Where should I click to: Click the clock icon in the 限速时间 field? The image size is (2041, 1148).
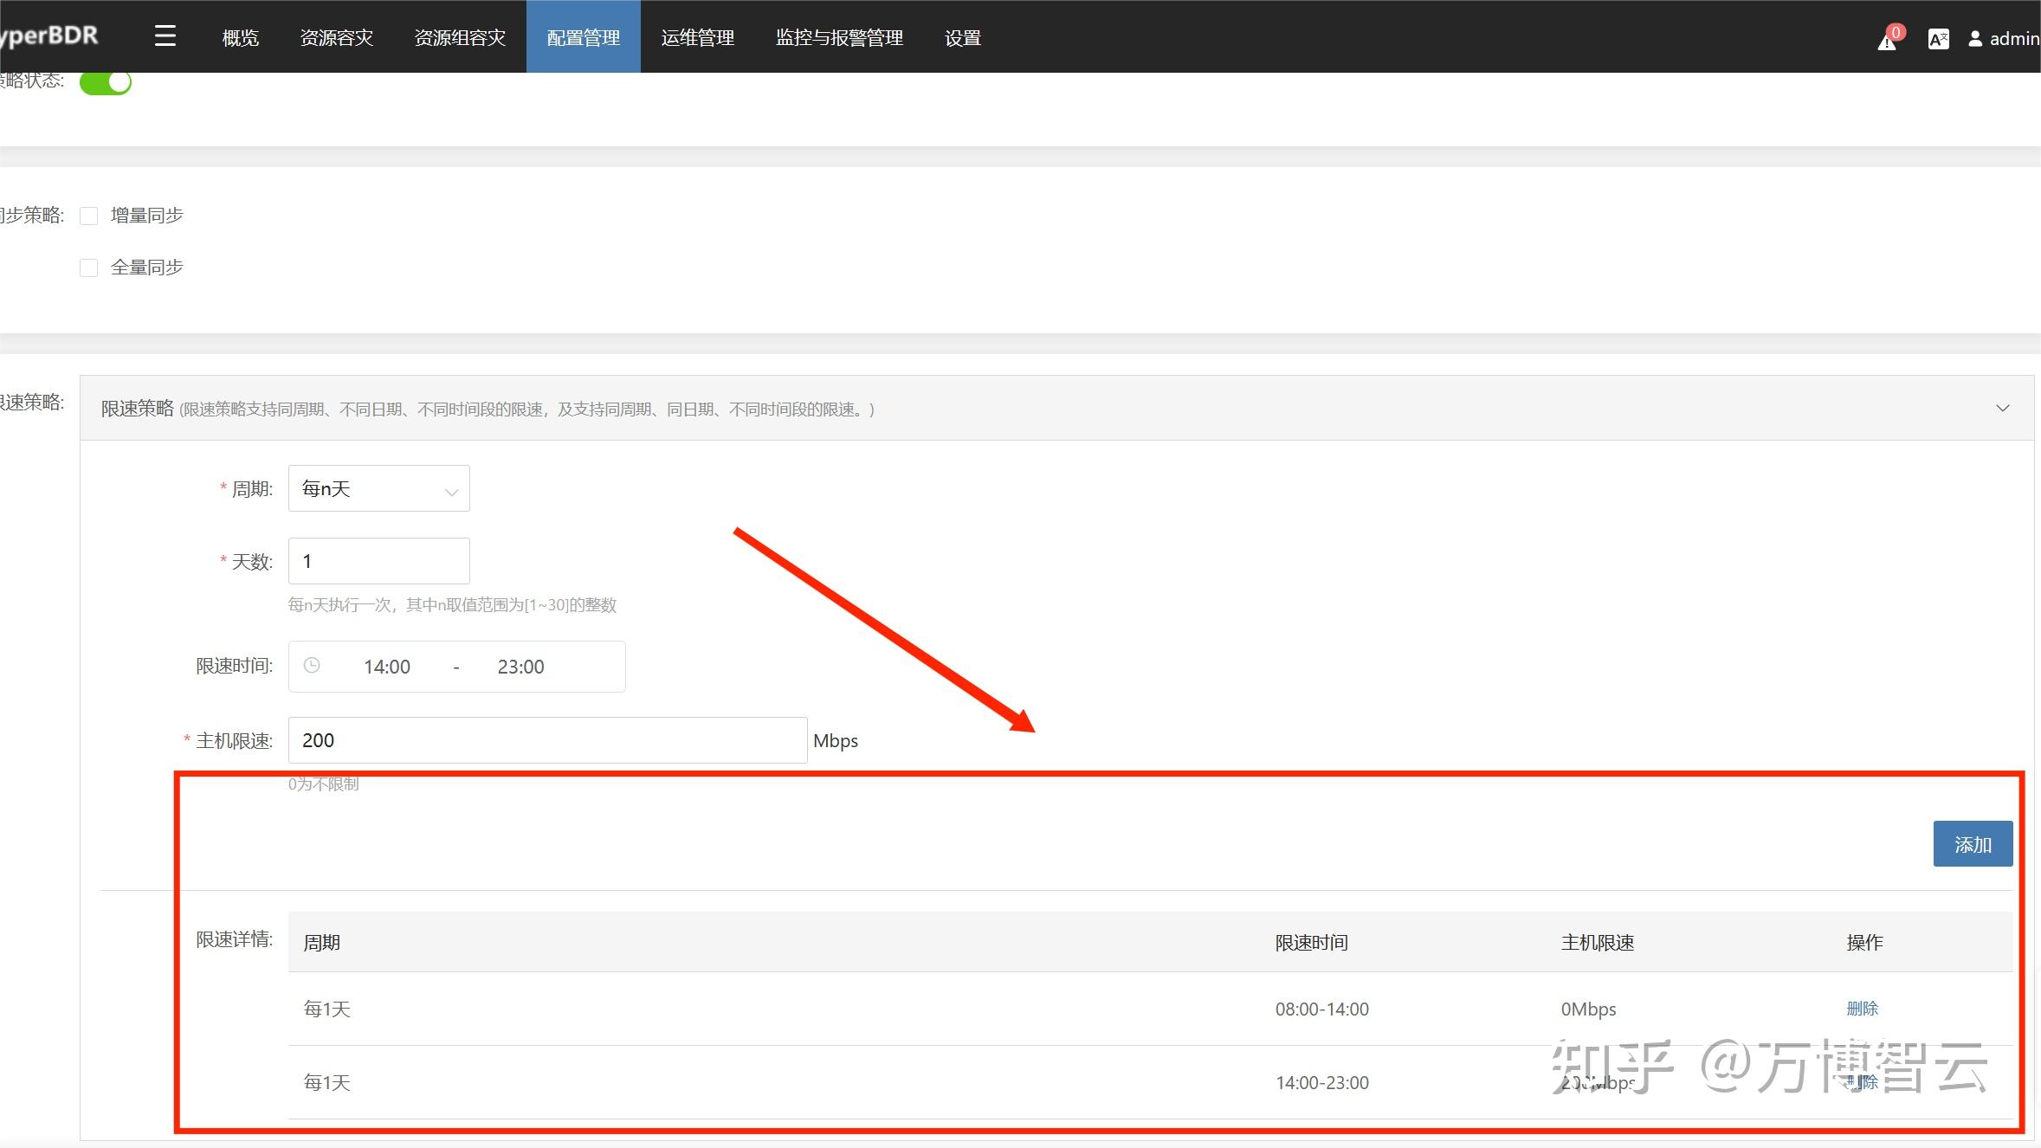(x=312, y=666)
